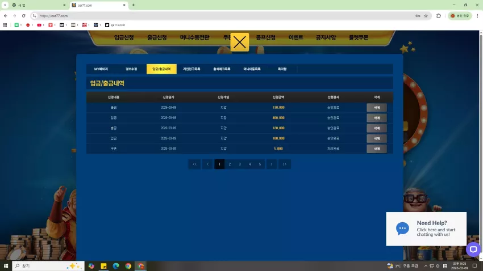The width and height of the screenshot is (483, 271).
Task: Delete the 130,000 withdrawal row
Action: pyautogui.click(x=376, y=108)
